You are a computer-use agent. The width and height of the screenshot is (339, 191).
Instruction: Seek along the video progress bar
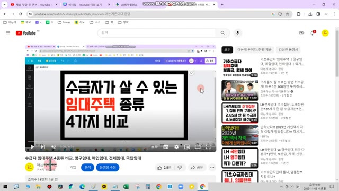pos(121,142)
